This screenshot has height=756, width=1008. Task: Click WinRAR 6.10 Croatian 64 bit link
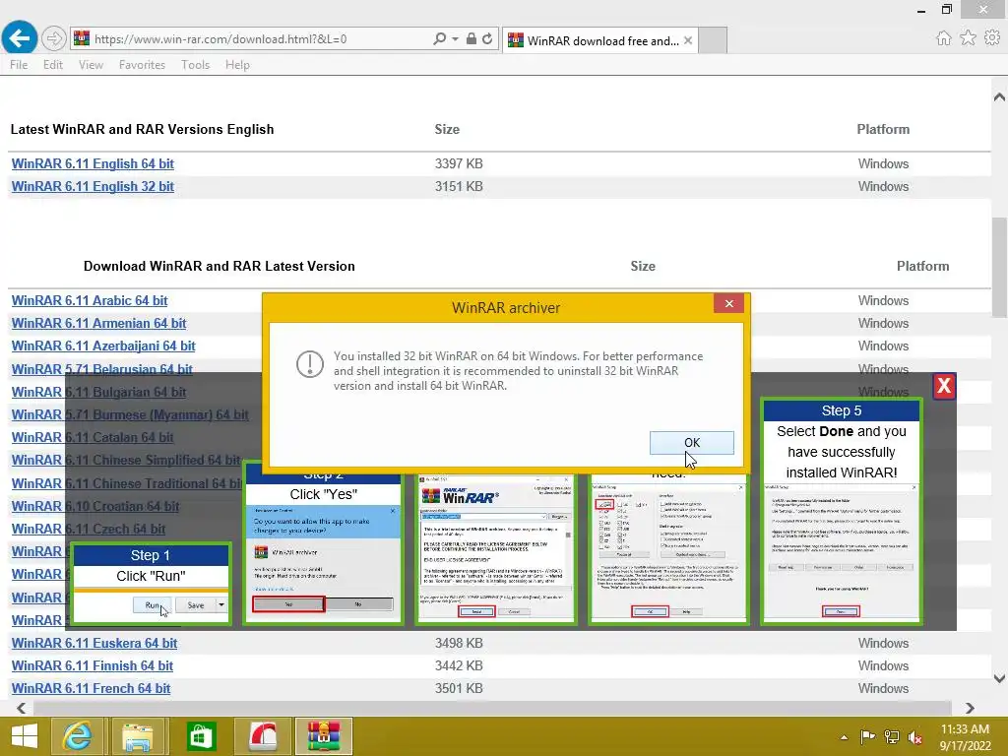(95, 507)
